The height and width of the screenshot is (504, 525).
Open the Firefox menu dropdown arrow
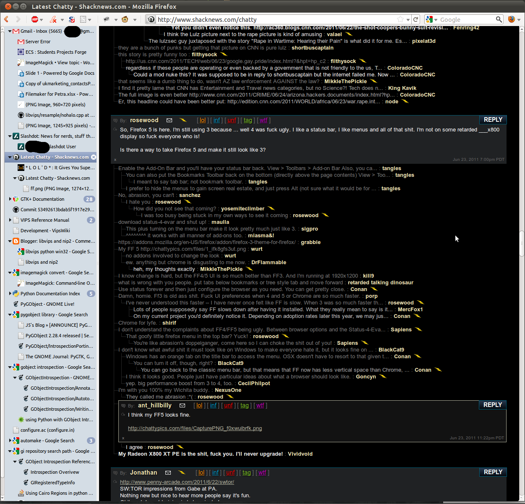519,20
